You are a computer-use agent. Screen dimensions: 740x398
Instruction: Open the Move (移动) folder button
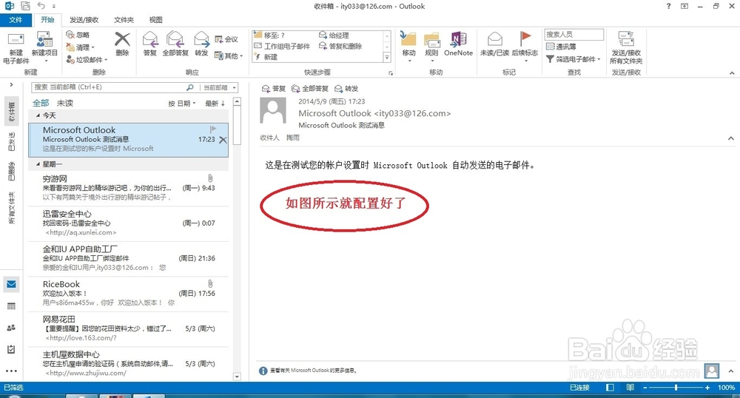408,47
